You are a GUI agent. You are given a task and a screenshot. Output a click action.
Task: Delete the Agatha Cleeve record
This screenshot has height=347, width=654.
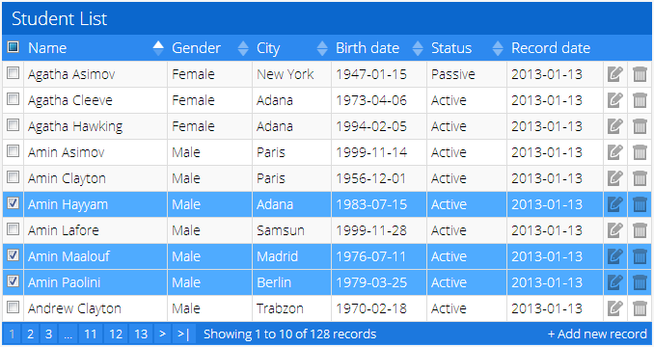(x=640, y=100)
